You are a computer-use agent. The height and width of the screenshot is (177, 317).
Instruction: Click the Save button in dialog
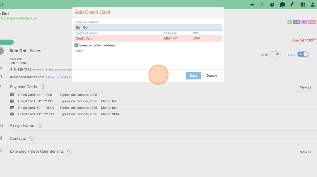tap(193, 75)
